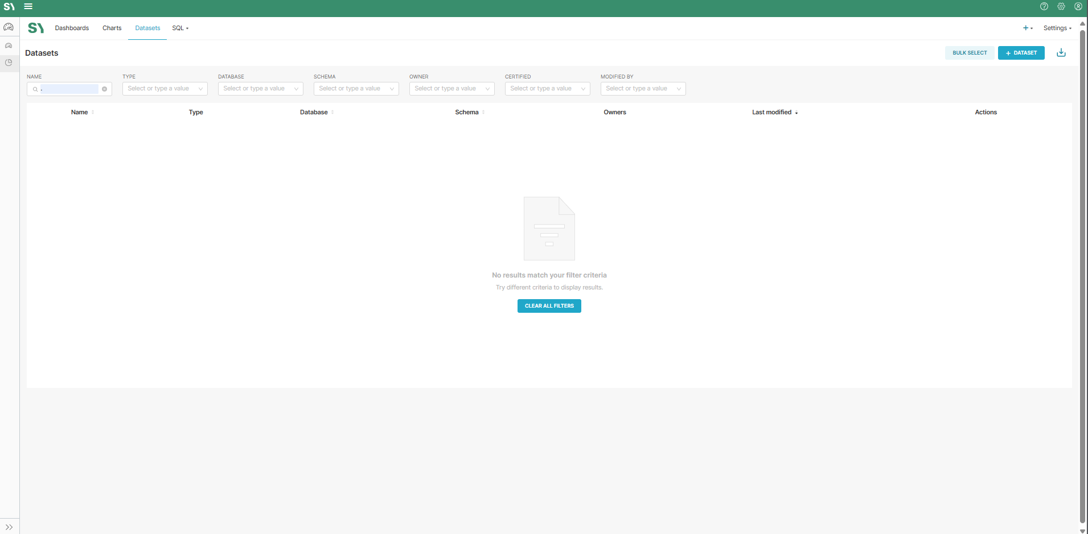1088x534 pixels.
Task: Open the gear settings icon in the header
Action: [1061, 7]
